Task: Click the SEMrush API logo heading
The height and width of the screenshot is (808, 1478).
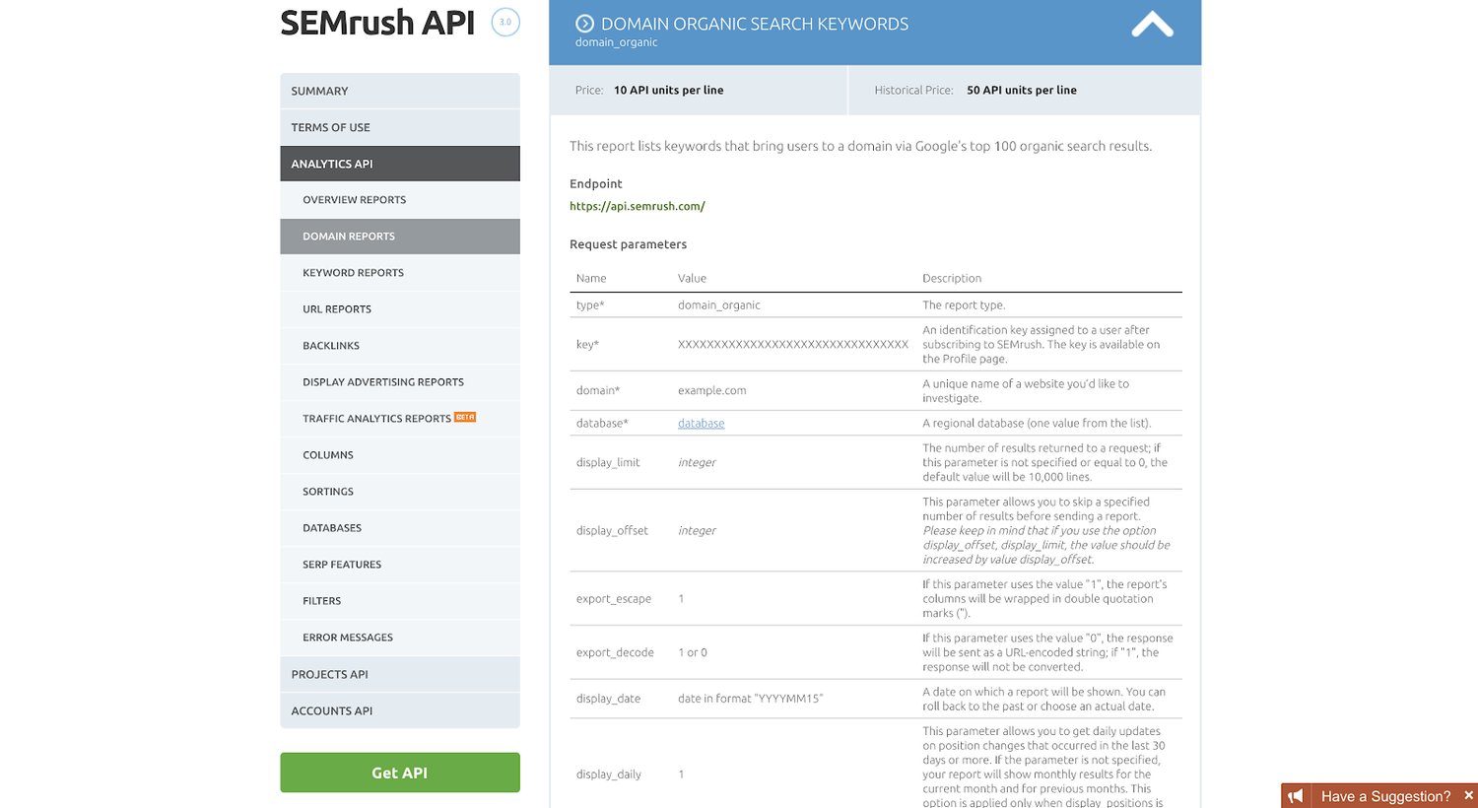Action: [x=377, y=23]
